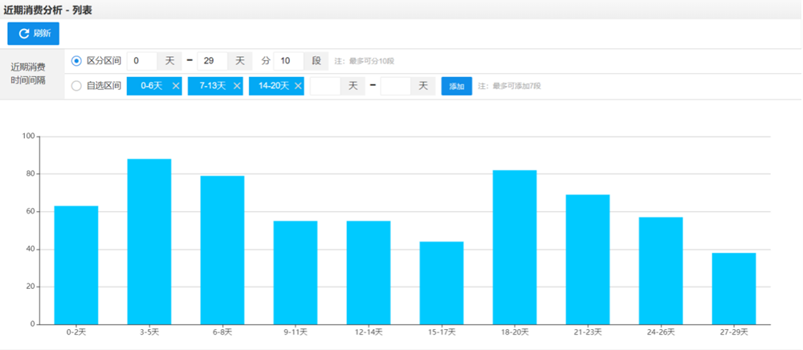Viewport: 803px width, 350px height.
Task: Click the bar for 21-23天
Action: click(x=588, y=258)
